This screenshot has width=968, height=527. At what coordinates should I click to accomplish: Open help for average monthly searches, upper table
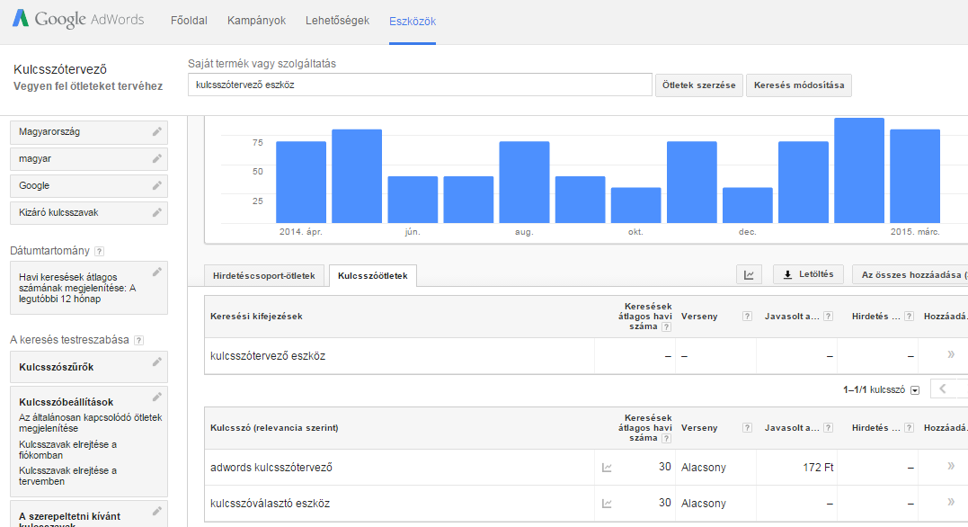pos(666,326)
